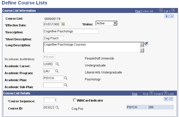Click the Long Description spell check icon
Screen dimensions: 179x117
click(x=147, y=44)
